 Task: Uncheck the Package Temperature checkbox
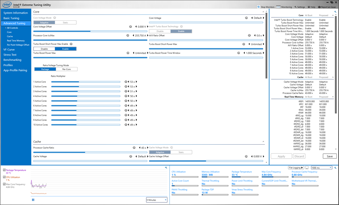pos(4,170)
